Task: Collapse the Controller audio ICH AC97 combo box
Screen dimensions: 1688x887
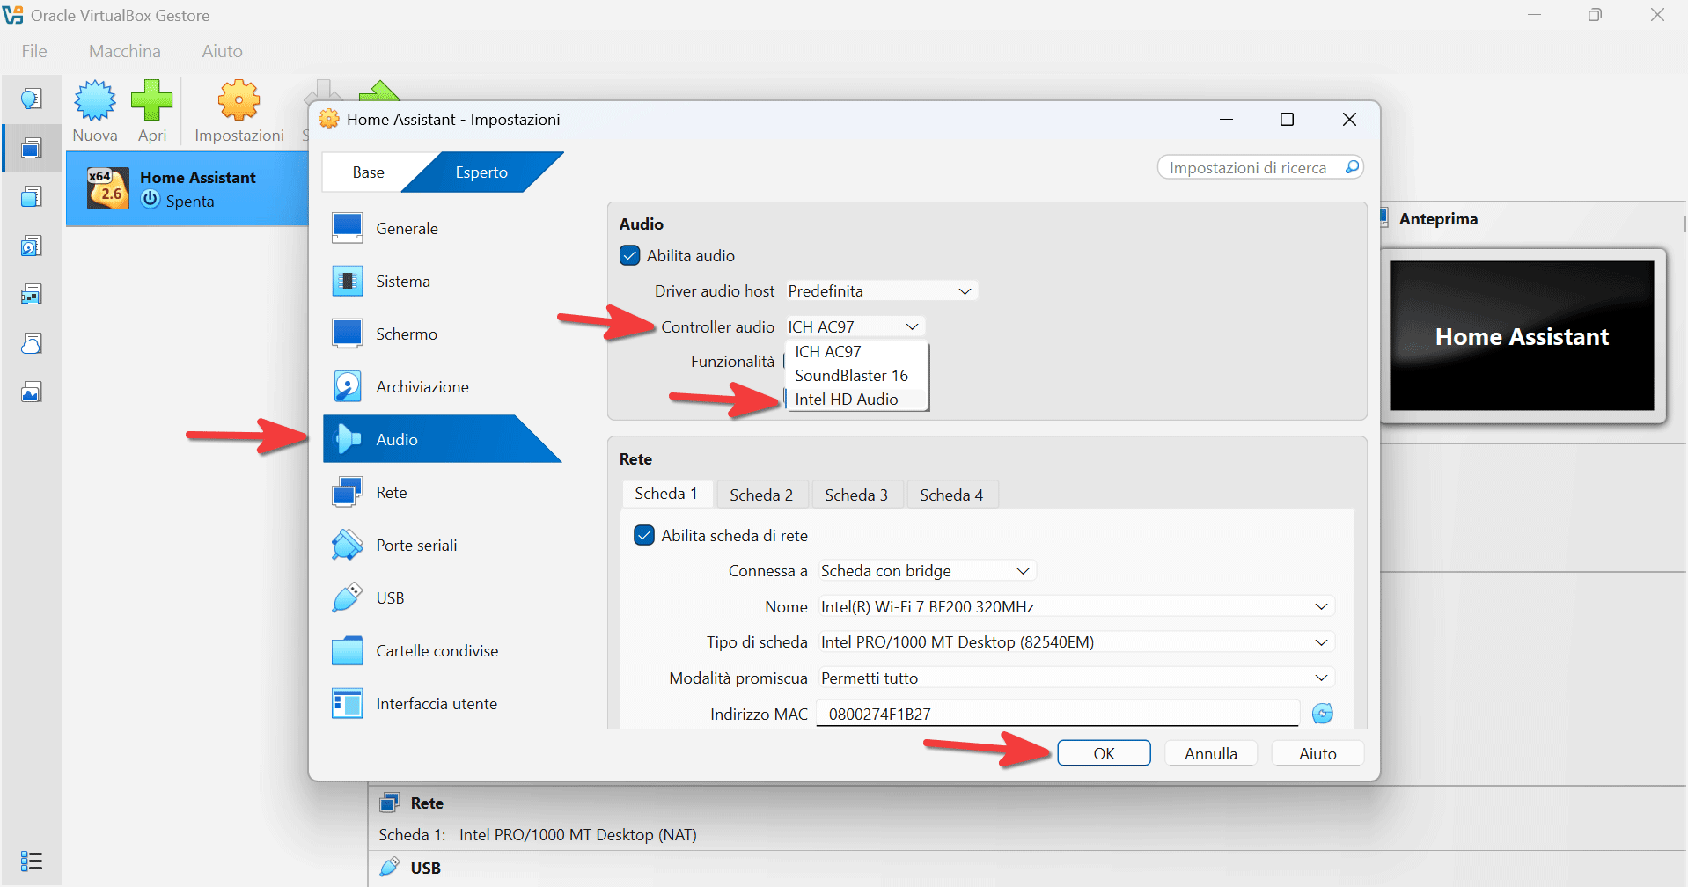Action: coord(855,326)
